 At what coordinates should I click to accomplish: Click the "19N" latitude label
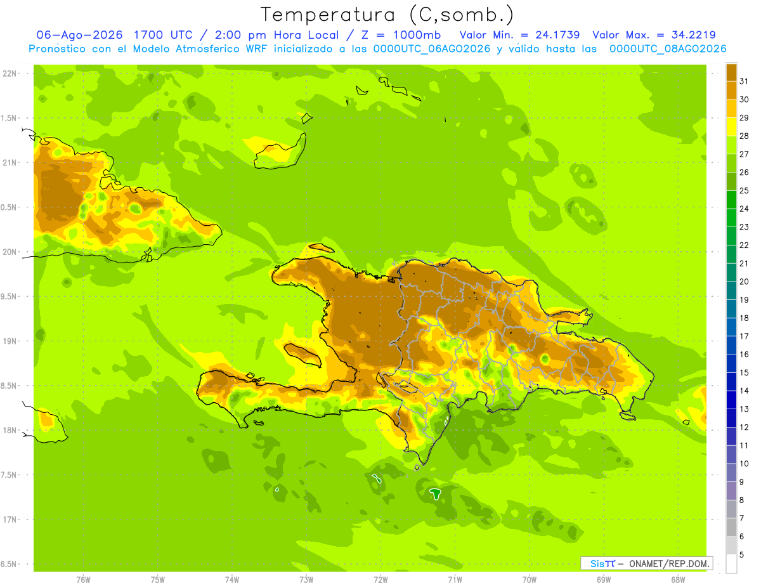tap(9, 341)
